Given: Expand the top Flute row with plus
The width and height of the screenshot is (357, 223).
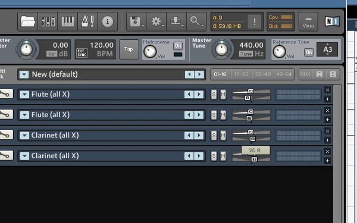Looking at the screenshot, I should click(327, 99).
